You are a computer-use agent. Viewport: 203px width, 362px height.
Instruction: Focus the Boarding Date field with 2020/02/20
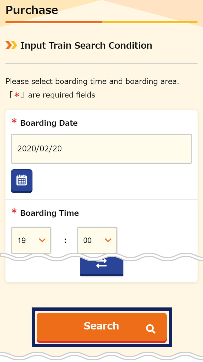pos(101,149)
